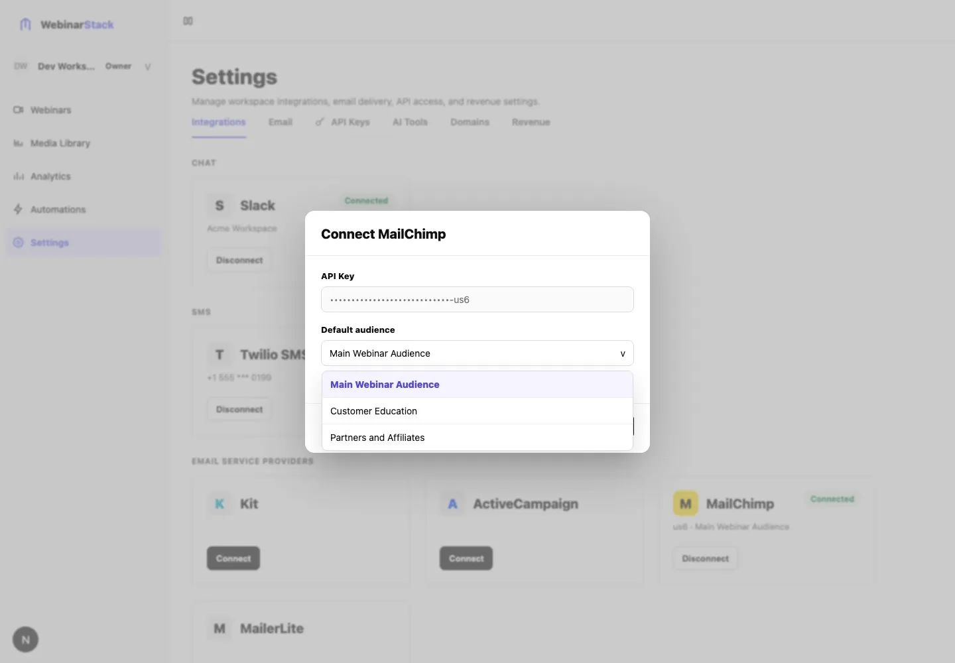Click the MailChimp M icon

coord(686,504)
